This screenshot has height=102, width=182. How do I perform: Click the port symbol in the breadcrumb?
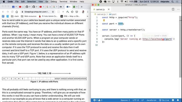click(114, 14)
